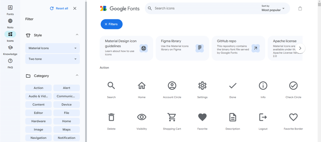Go to Knowledge in sidebar
Image resolution: width=321 pixels, height=142 pixels.
[x=10, y=50]
